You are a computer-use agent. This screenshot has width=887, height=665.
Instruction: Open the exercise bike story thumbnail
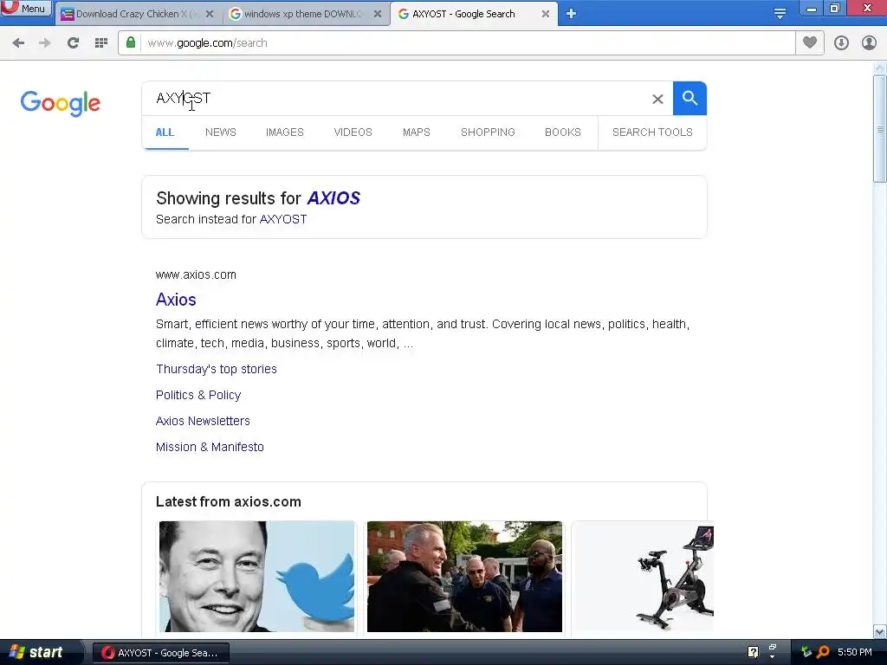[644, 576]
